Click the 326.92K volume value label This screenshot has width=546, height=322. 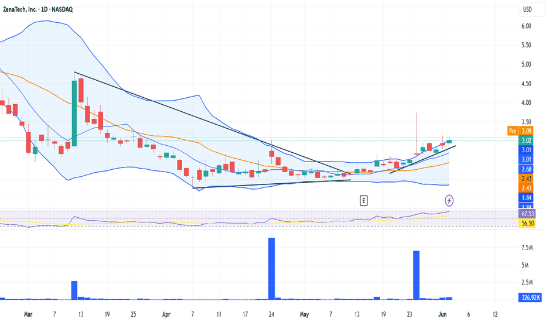coord(530,297)
